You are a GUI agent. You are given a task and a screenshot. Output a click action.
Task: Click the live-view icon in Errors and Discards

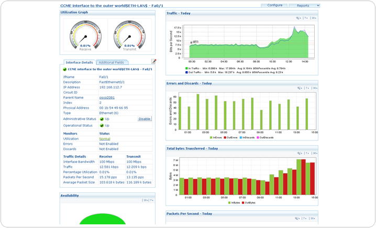pos(298,88)
